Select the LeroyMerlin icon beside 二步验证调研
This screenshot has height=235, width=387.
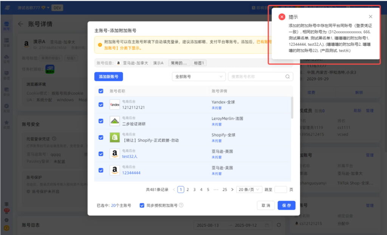click(114, 121)
